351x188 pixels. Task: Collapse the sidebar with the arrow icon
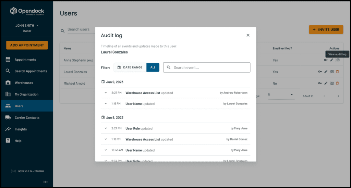pos(46,182)
